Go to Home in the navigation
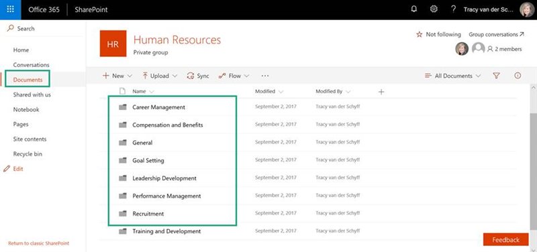 (x=21, y=50)
